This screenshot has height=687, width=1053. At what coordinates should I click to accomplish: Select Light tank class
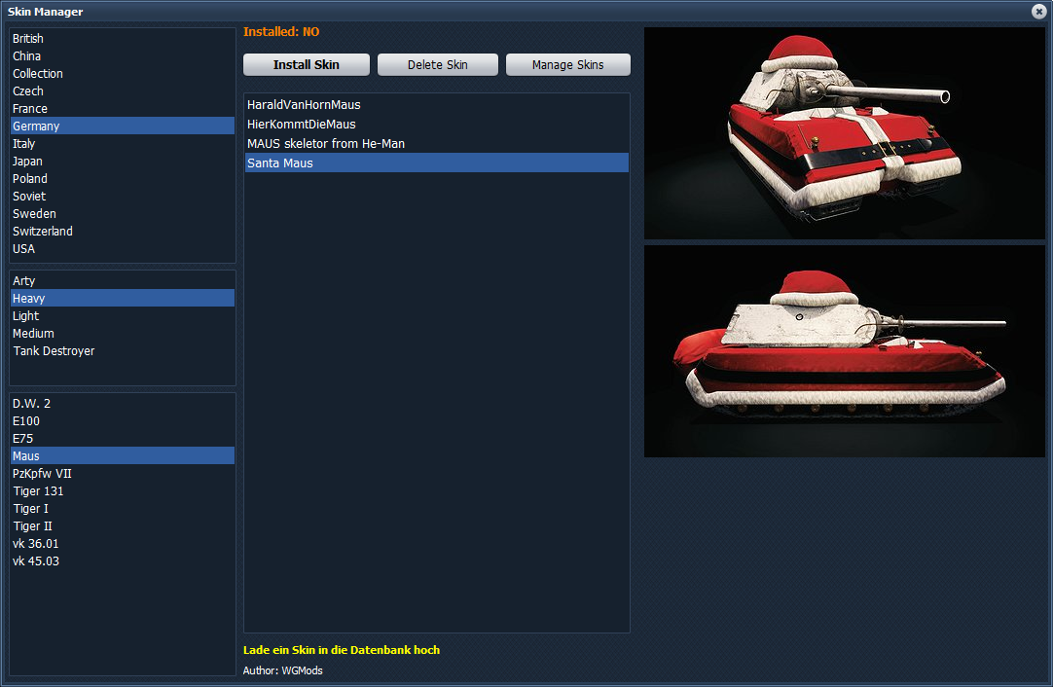coord(123,315)
